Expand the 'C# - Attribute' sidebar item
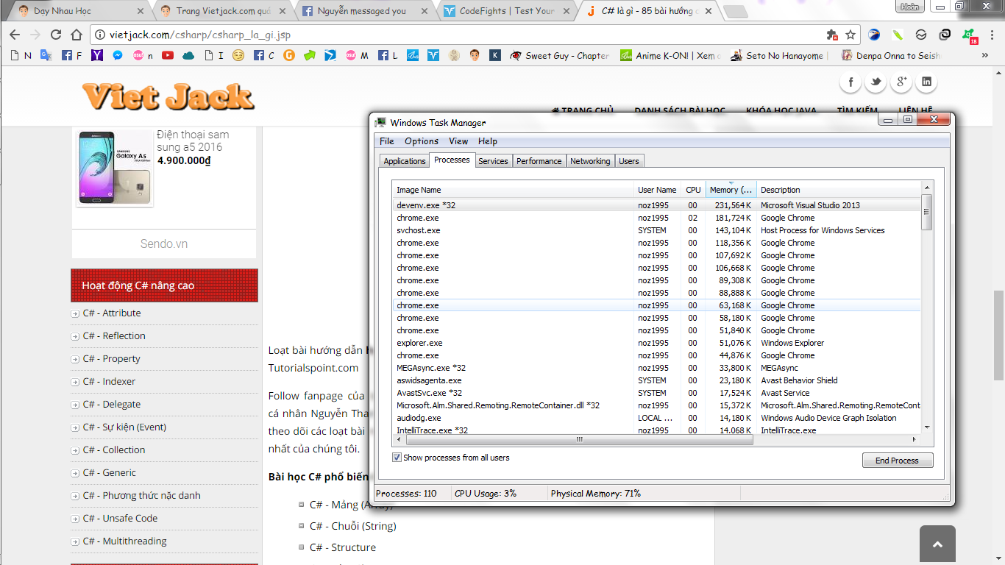This screenshot has width=1005, height=565. (x=75, y=314)
